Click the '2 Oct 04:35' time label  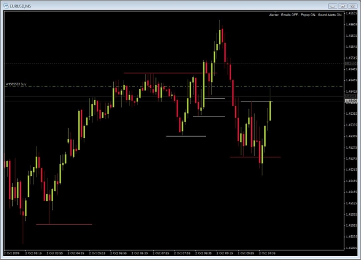click(x=76, y=253)
